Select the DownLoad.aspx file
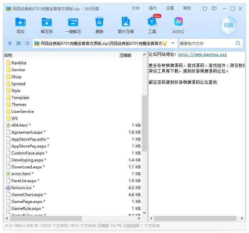Screen dimensions: 249x233 coord(25,167)
